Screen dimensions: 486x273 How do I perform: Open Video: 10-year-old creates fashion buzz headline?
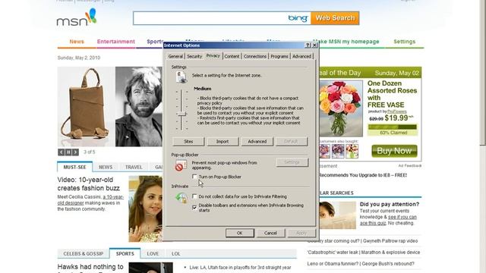89,184
